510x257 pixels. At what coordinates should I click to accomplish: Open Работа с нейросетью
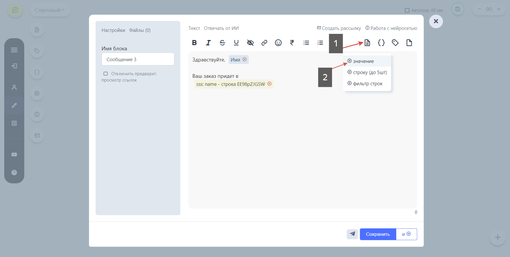point(391,28)
